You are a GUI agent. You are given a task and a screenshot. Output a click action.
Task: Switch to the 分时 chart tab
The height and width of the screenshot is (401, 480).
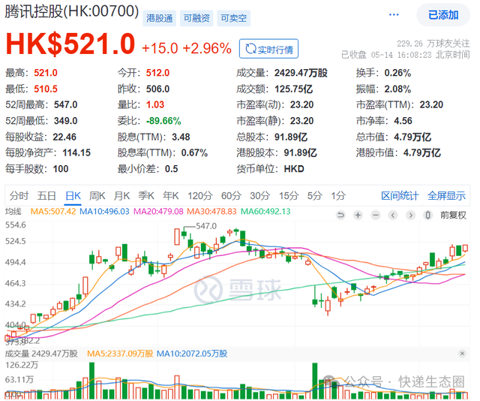(x=19, y=195)
